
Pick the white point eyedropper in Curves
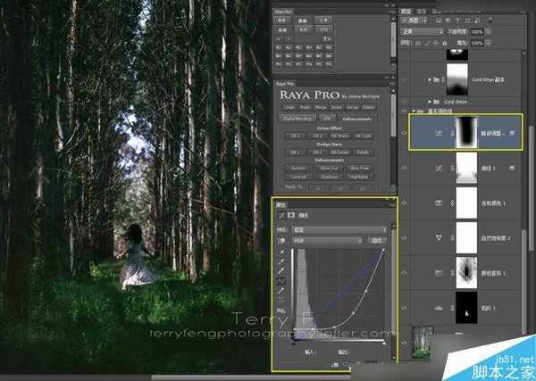282,271
